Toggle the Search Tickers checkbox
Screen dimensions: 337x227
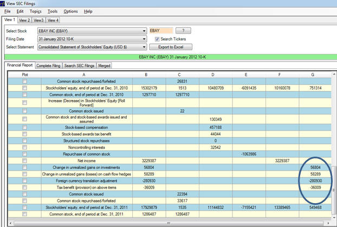[x=158, y=39]
